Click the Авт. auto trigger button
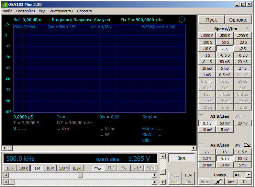Image resolution: width=255 pixels, height=187 pixels. [232, 182]
